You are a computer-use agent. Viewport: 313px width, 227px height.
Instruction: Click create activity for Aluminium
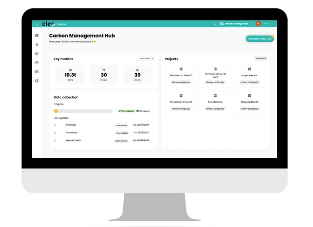pyautogui.click(x=122, y=133)
